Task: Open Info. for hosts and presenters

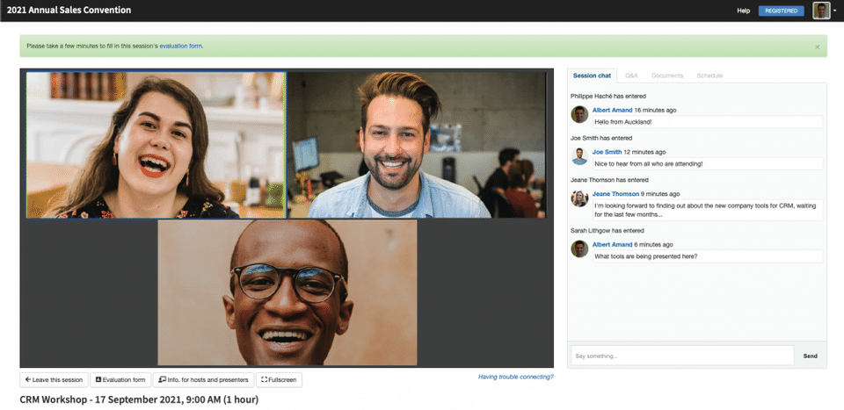Action: click(x=203, y=379)
